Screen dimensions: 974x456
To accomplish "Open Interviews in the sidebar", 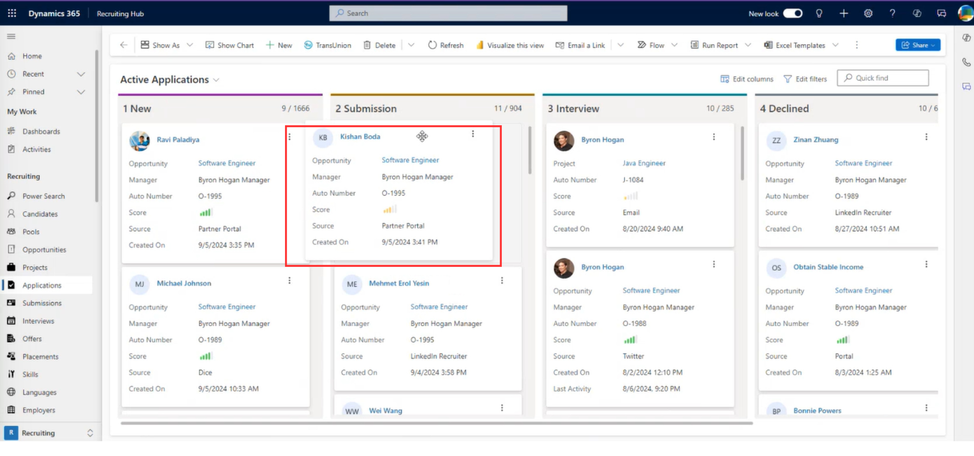I will 38,321.
